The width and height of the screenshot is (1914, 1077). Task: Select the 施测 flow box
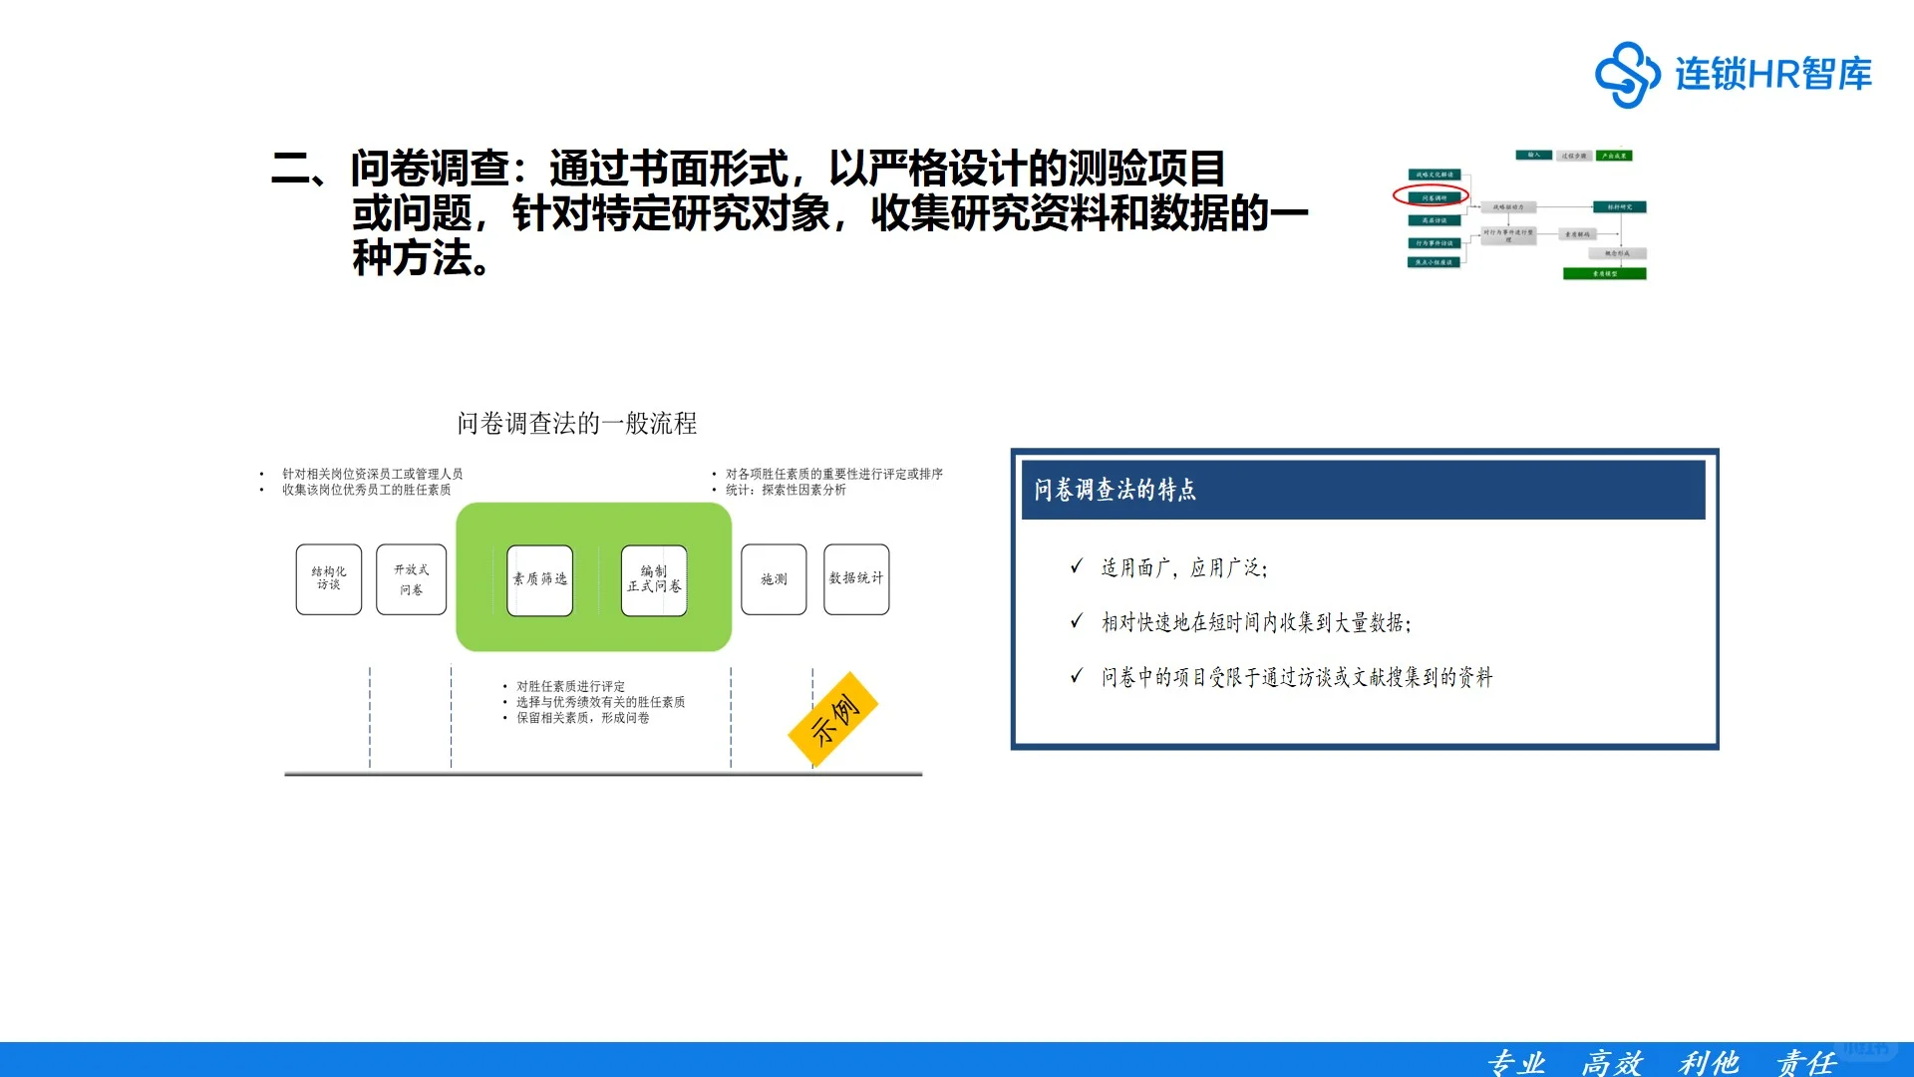coord(774,578)
